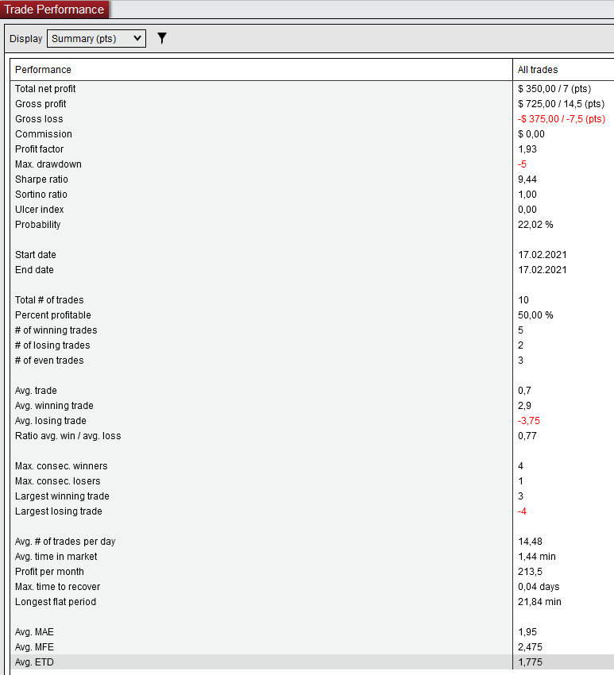Select the Avg. winning trade label
614x675 pixels.
click(x=54, y=406)
